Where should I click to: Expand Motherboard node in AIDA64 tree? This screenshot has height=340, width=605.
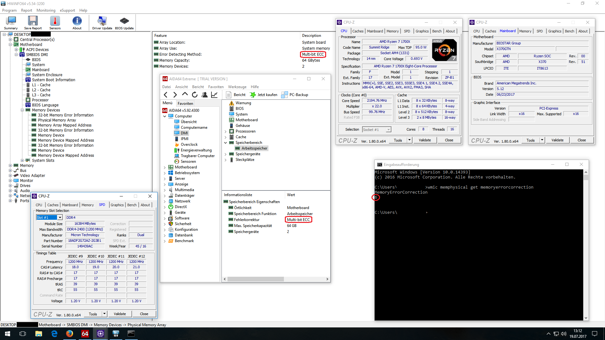164,167
